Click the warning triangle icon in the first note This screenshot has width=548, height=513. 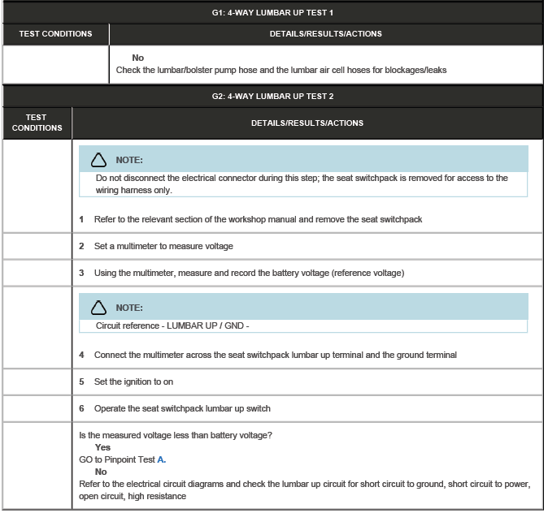(98, 160)
